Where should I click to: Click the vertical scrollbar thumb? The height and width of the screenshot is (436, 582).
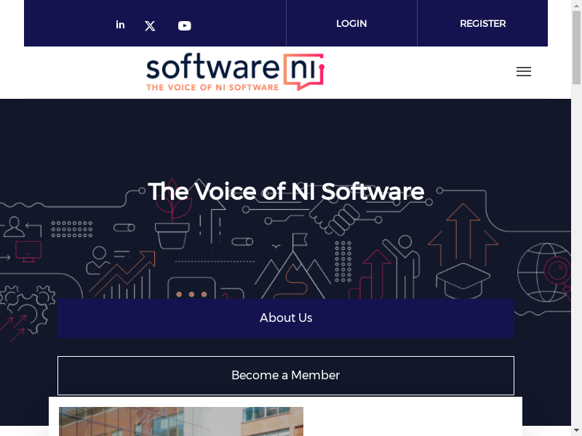(x=576, y=44)
